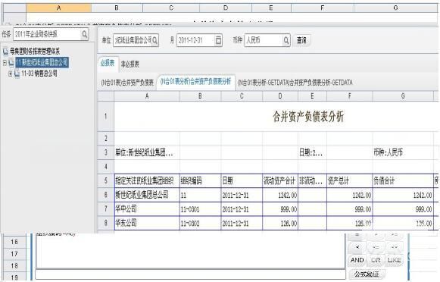This screenshot has width=440, height=282.
Task: Click cell 单位:新世纪纸业集团...
Action: pos(147,152)
